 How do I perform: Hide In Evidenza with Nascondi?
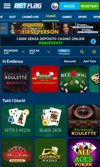coord(70,61)
